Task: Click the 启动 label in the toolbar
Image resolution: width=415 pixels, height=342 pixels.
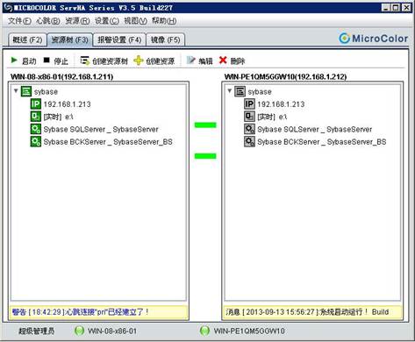Action: pyautogui.click(x=29, y=61)
